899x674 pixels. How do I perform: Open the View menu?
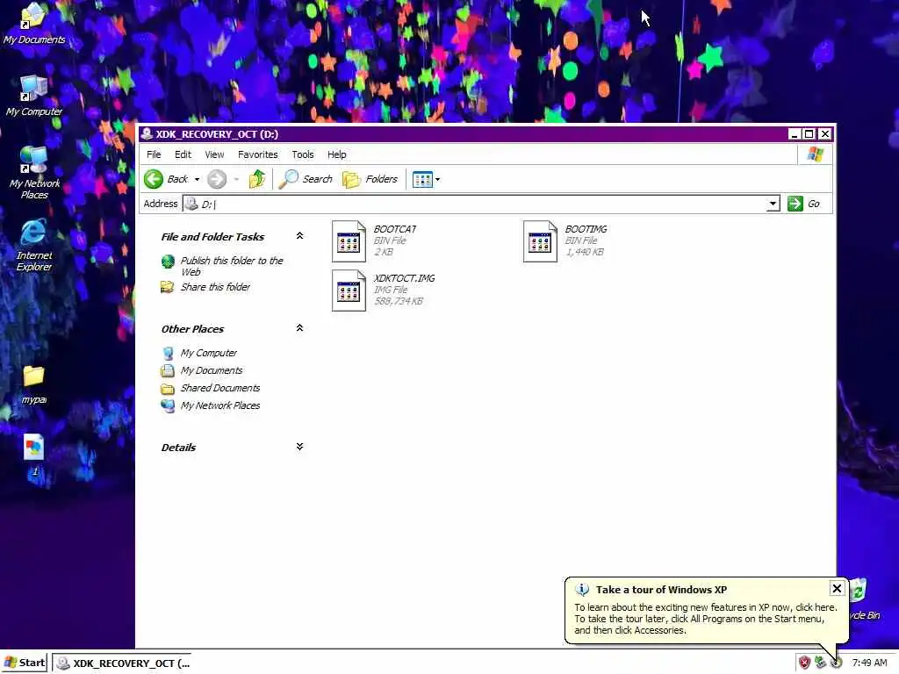click(214, 154)
